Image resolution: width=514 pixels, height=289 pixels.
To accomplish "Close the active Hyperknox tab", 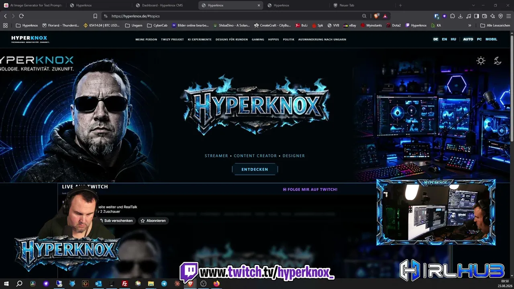I will coord(259,5).
